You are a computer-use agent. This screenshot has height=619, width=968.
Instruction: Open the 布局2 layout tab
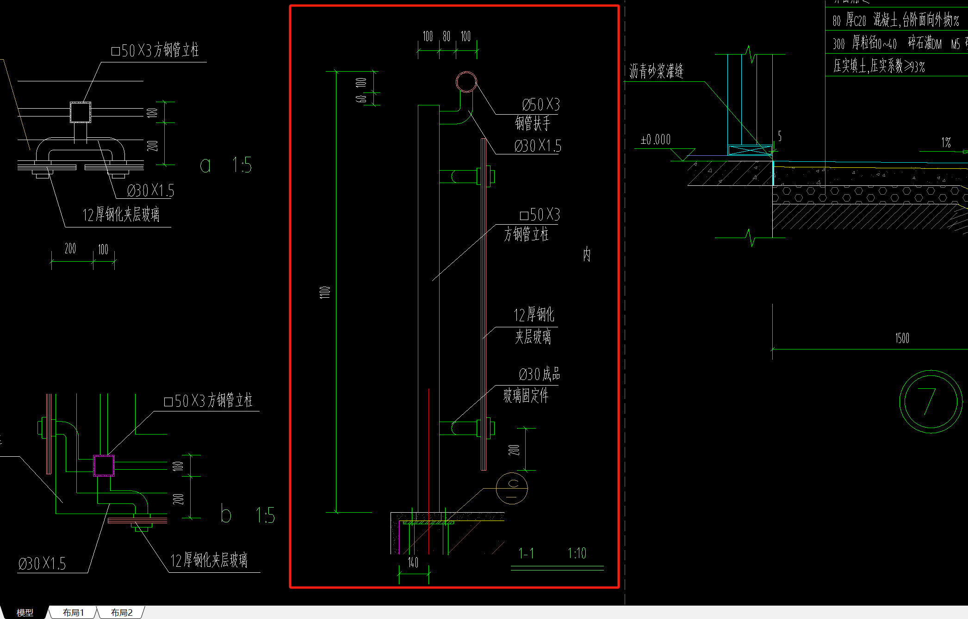(x=122, y=613)
